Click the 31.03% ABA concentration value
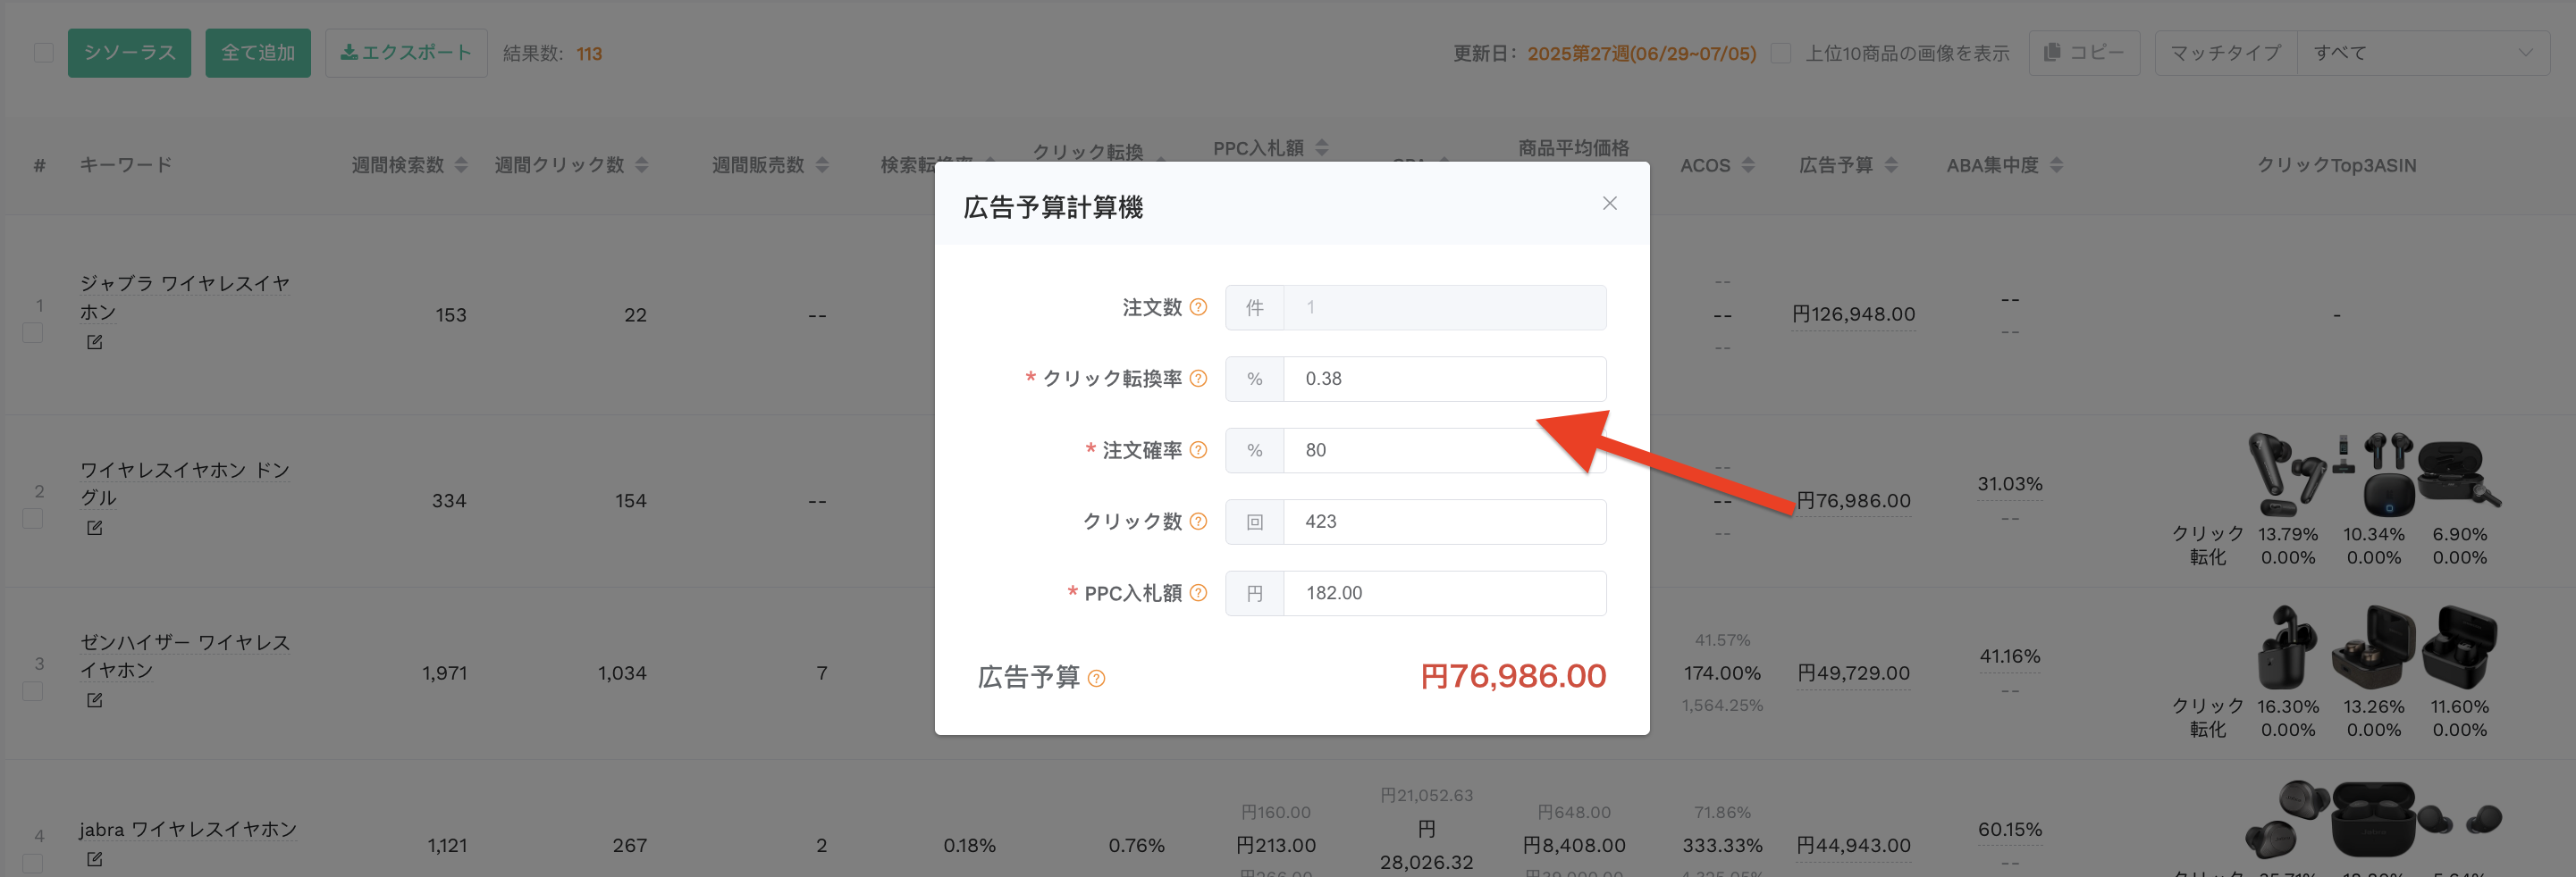 coord(2010,484)
